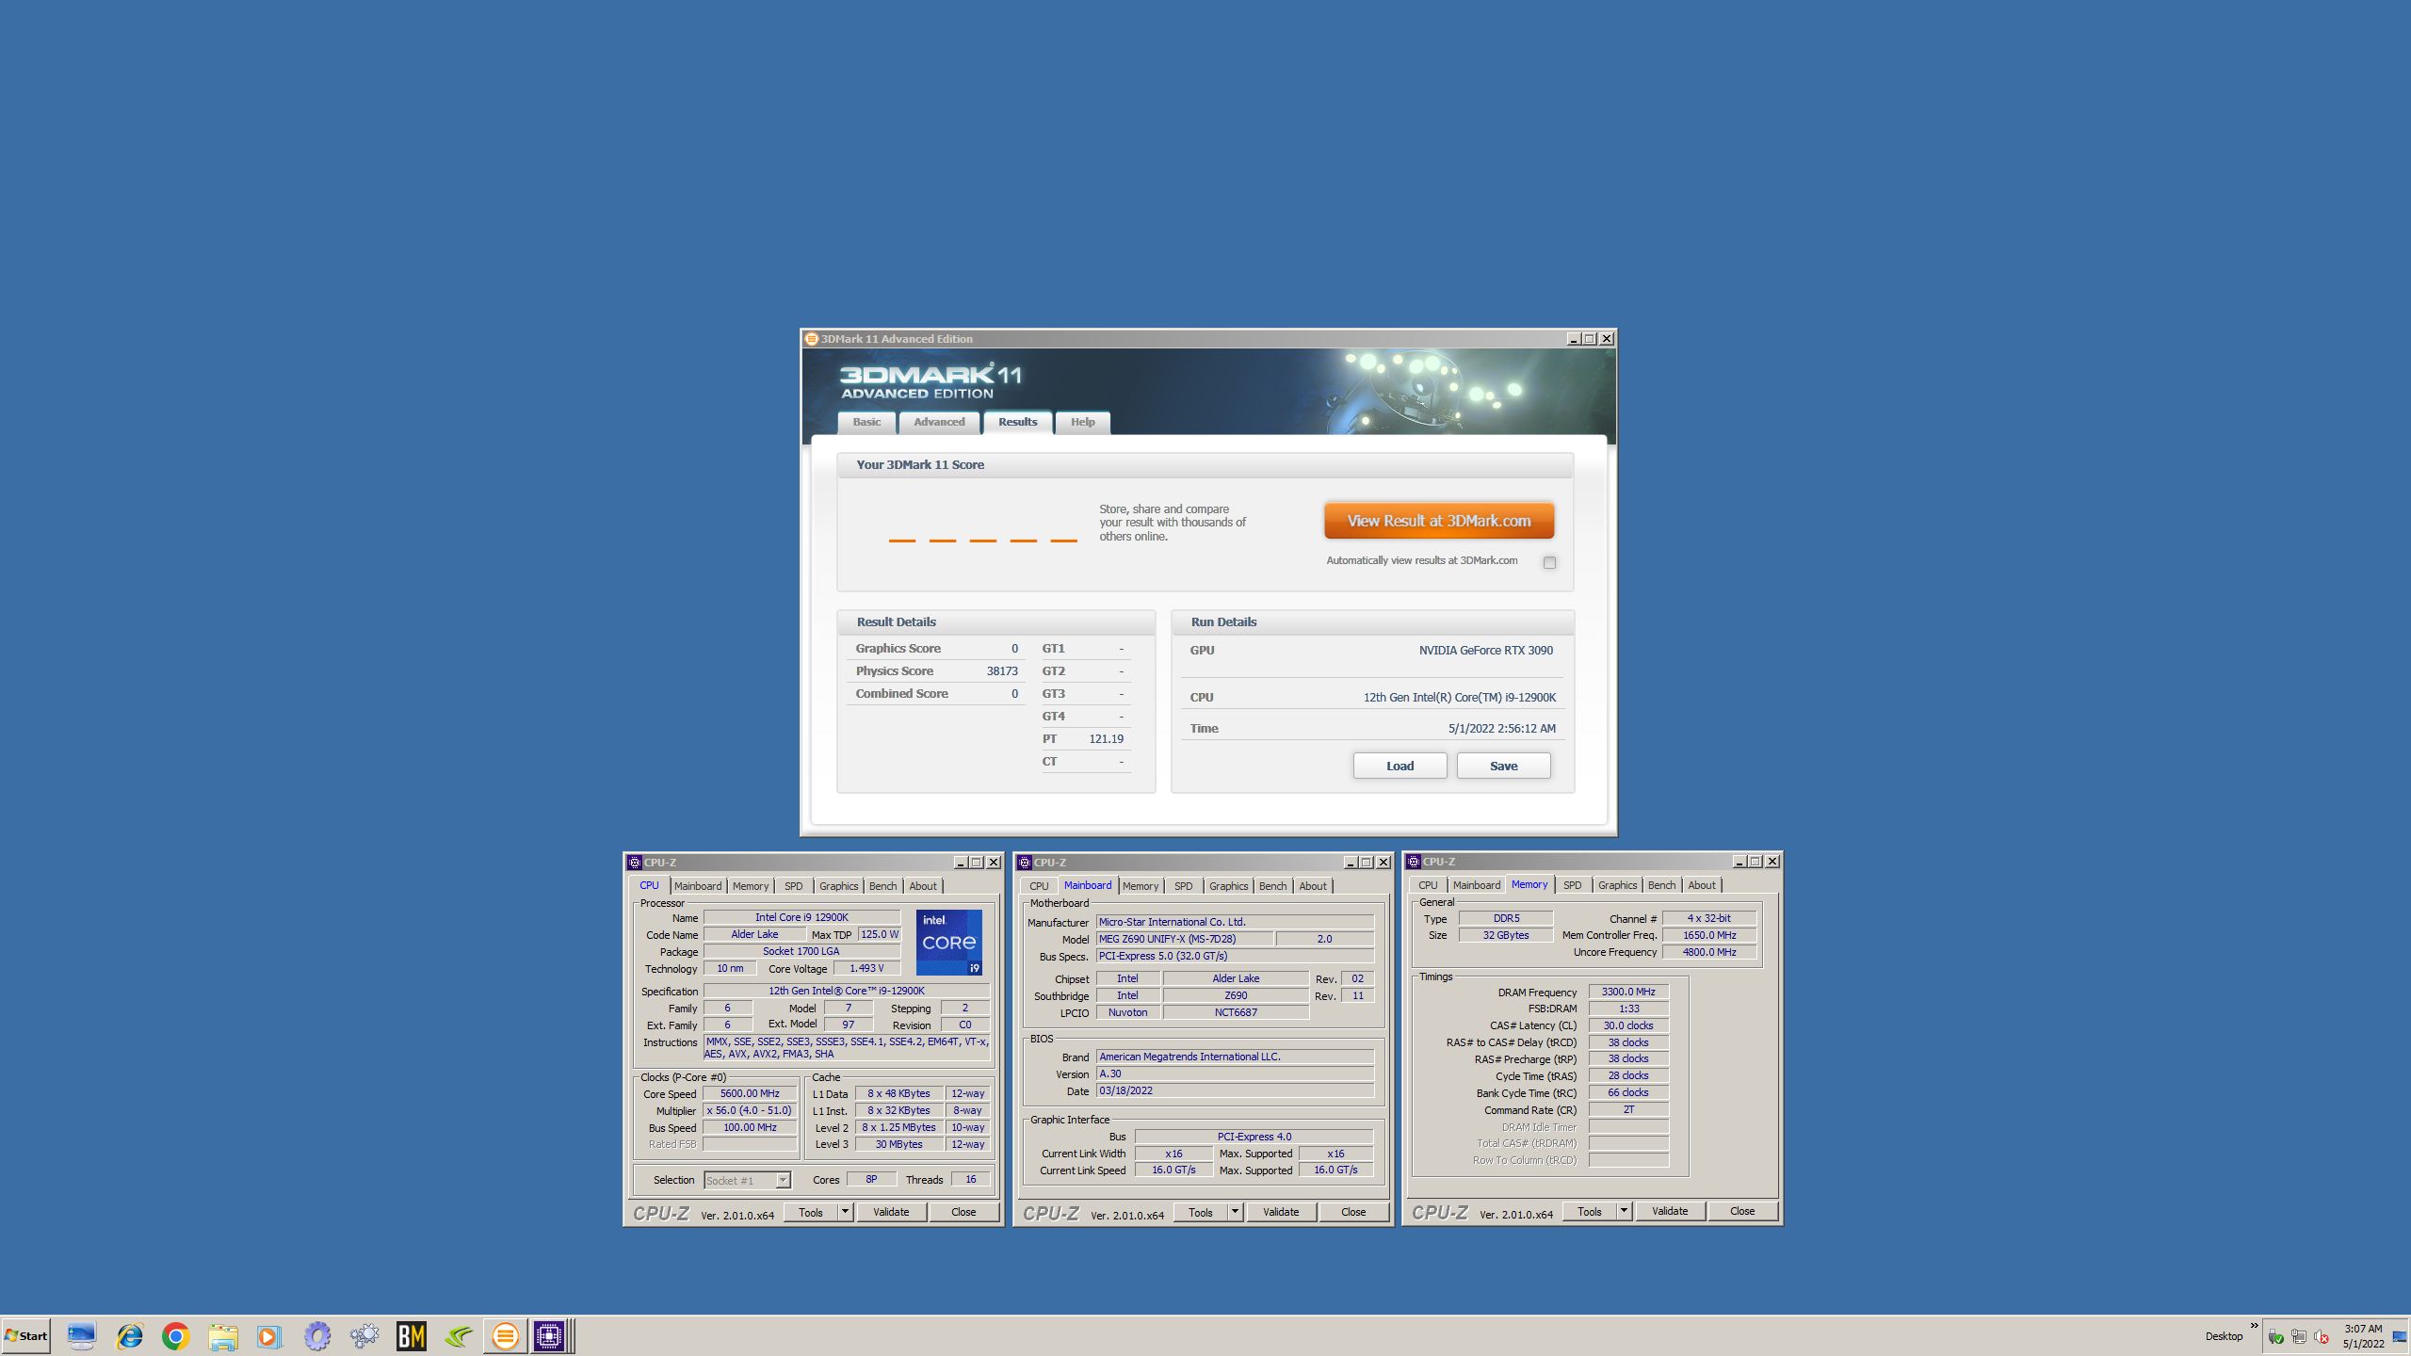
Task: Click the Intel Core i9 logo image
Action: click(949, 942)
